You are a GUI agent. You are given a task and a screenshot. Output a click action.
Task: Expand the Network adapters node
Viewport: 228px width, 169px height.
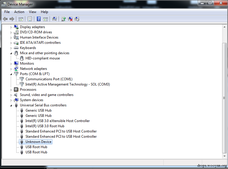11,69
